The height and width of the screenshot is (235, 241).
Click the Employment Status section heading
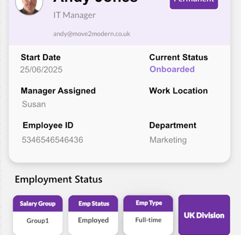58,179
